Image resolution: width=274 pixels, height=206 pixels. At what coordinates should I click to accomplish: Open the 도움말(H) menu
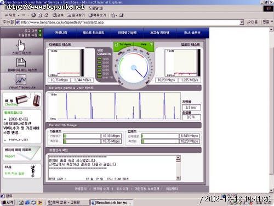click(96, 8)
